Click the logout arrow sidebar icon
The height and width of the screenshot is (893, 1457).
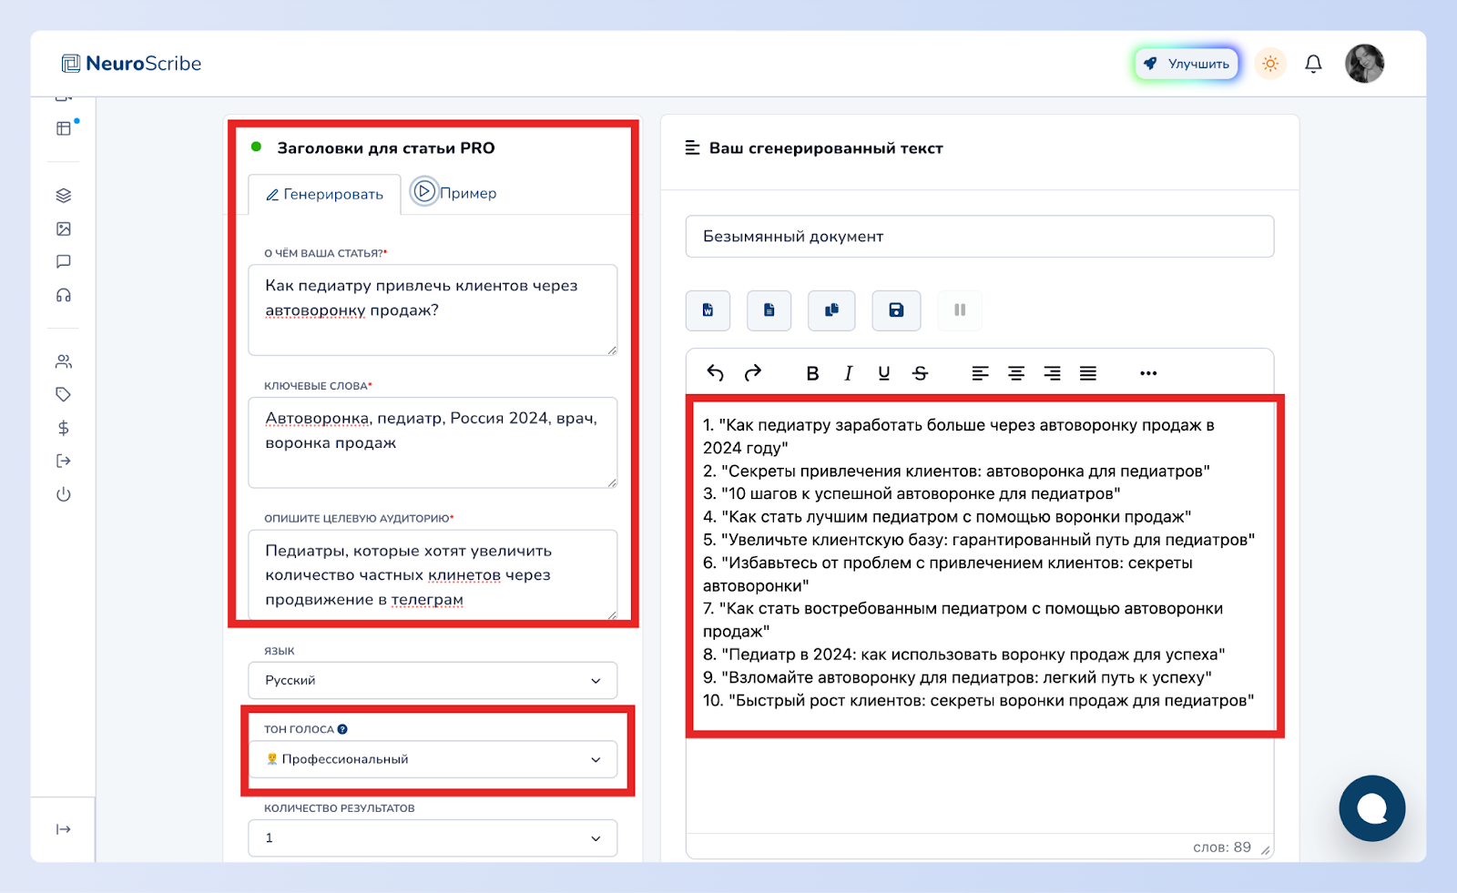tap(64, 461)
